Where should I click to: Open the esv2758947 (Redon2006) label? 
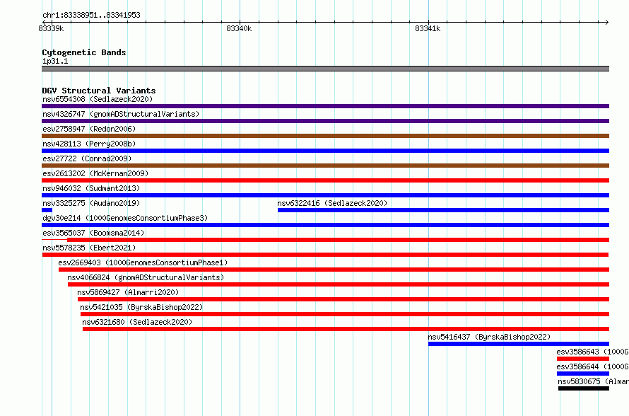tap(89, 129)
